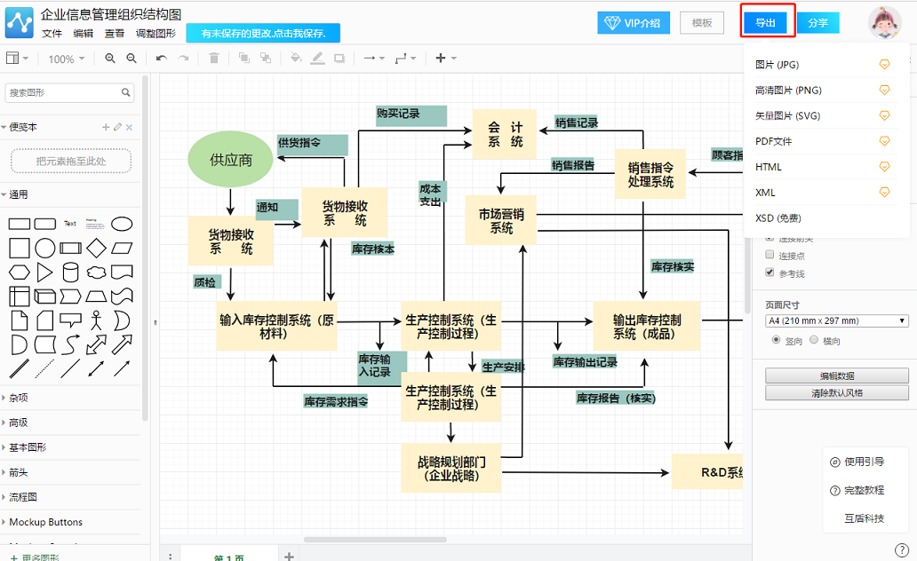Screen dimensions: 917x561
Task: Open the zoom 100% dropdown
Action: 66,59
